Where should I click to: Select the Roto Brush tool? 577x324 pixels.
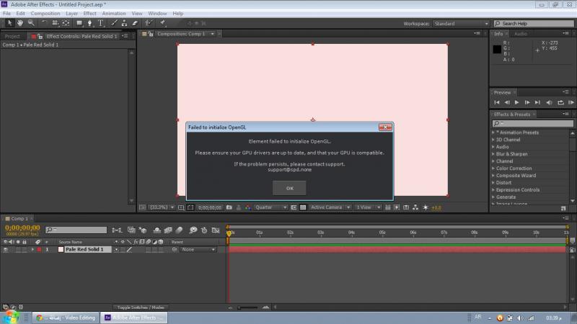pyautogui.click(x=148, y=23)
